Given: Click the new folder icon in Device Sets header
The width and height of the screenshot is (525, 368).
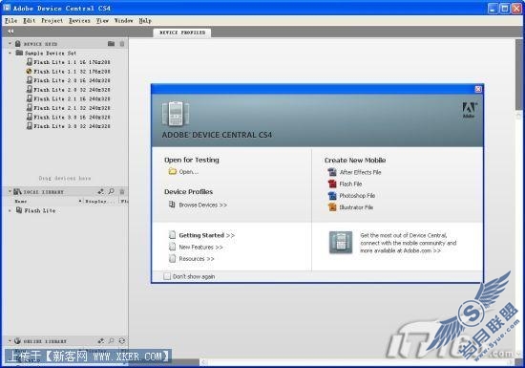Looking at the screenshot, I should (x=111, y=44).
